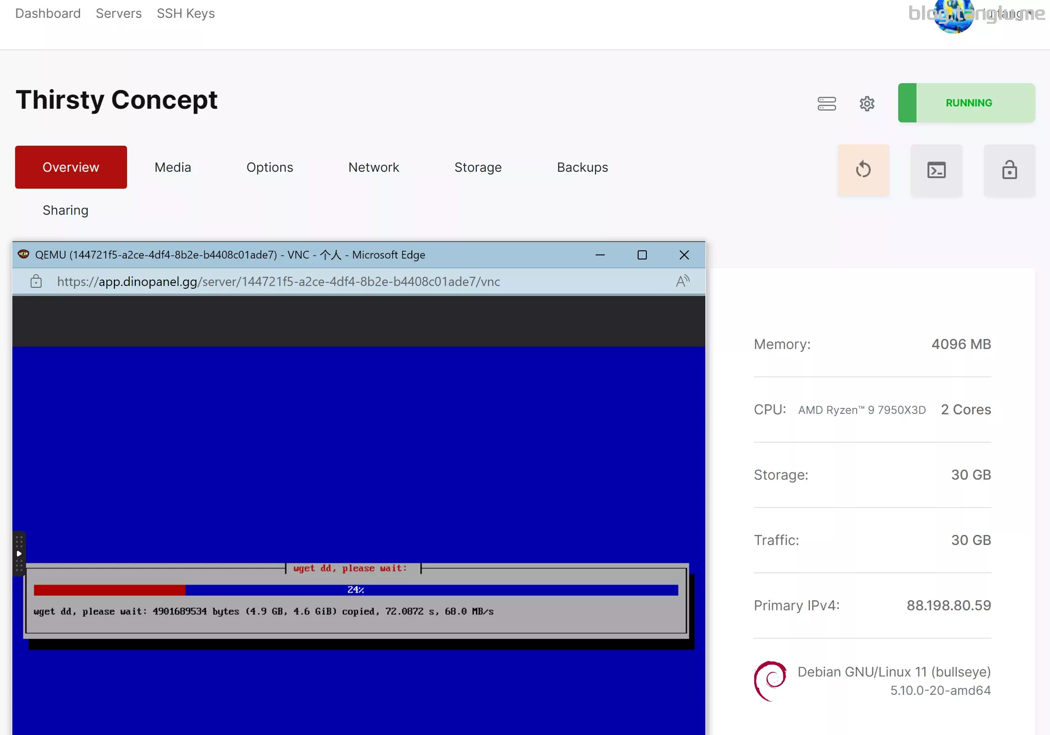Select the Sharing tab
Screen dimensions: 1050x735
tap(65, 210)
